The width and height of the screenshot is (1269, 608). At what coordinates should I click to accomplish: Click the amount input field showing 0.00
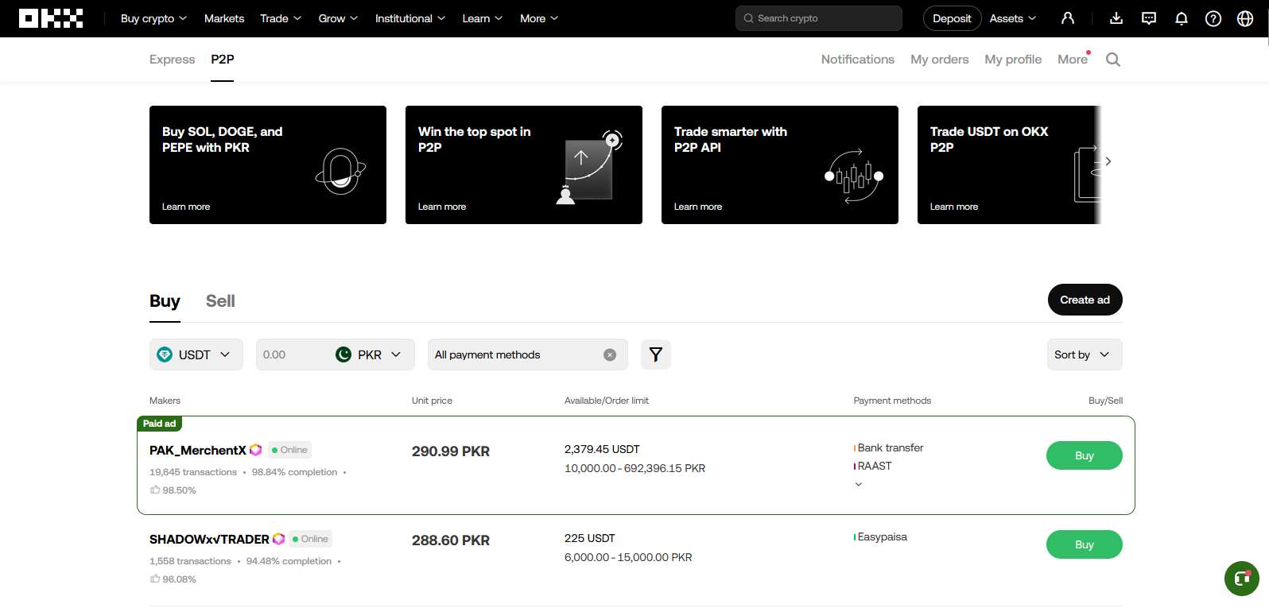[293, 354]
